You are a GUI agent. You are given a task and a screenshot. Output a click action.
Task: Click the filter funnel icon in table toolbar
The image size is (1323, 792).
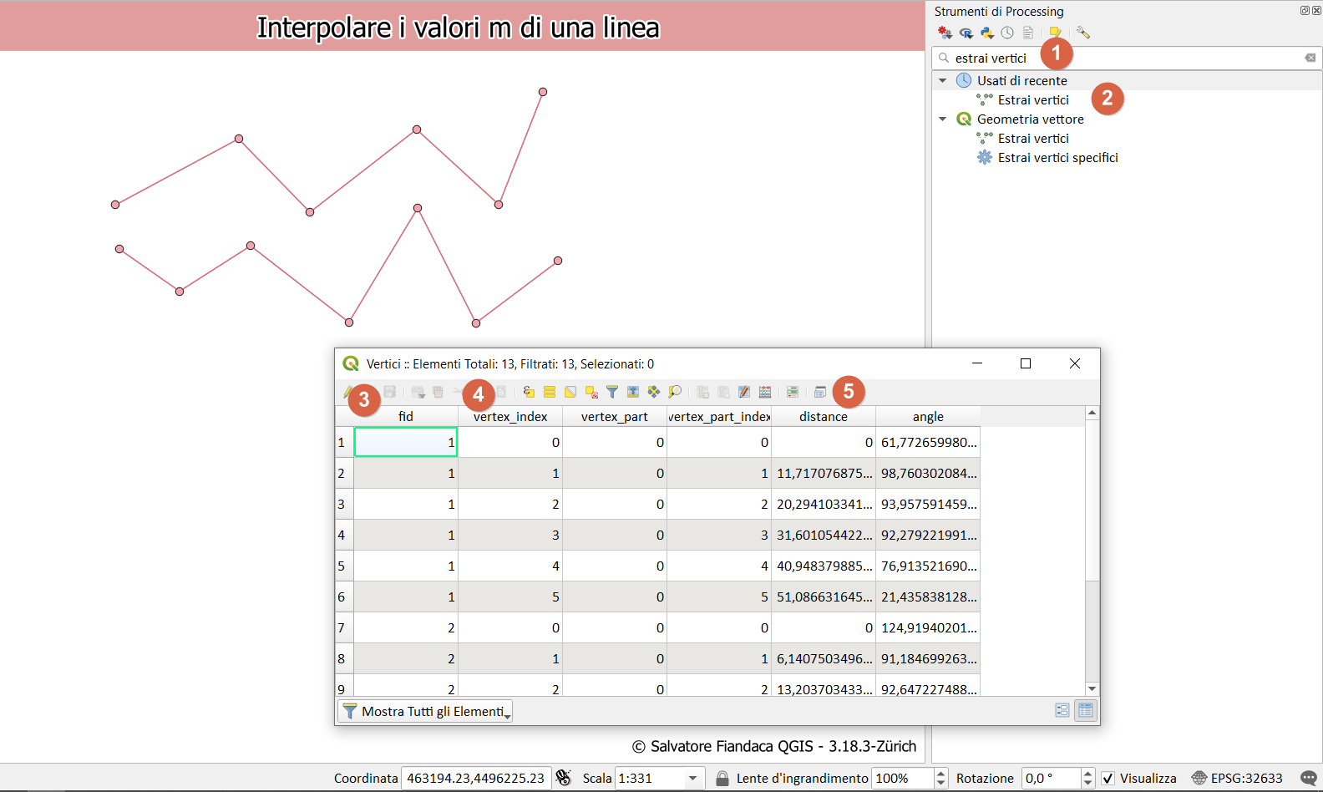[x=612, y=392]
